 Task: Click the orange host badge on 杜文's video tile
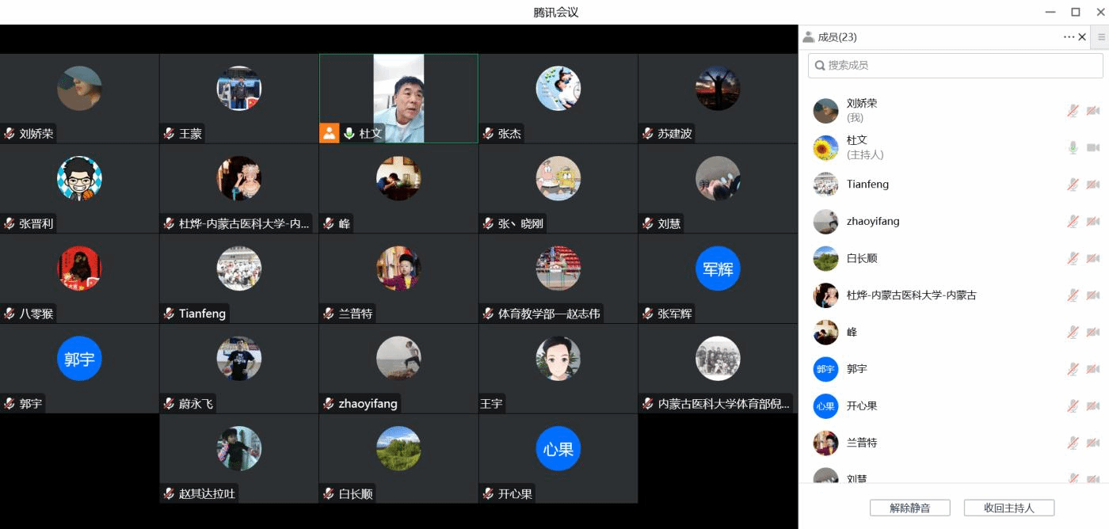point(330,133)
